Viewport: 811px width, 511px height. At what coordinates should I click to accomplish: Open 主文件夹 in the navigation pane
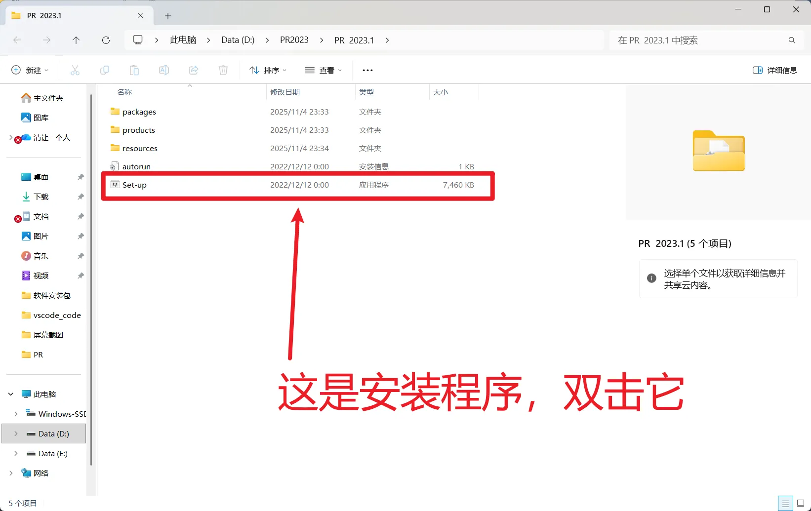[x=42, y=98]
